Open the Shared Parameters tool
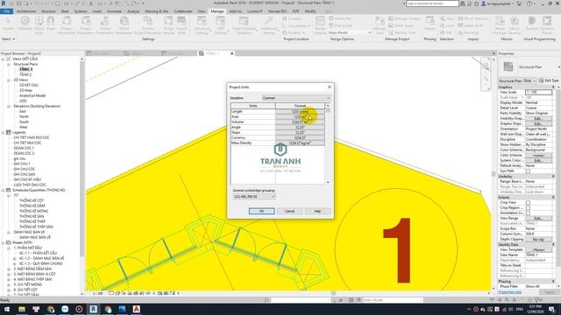This screenshot has width=561, height=315. (x=105, y=24)
